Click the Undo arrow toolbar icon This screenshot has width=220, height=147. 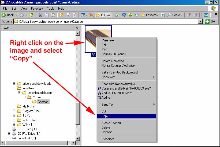[x=124, y=15]
